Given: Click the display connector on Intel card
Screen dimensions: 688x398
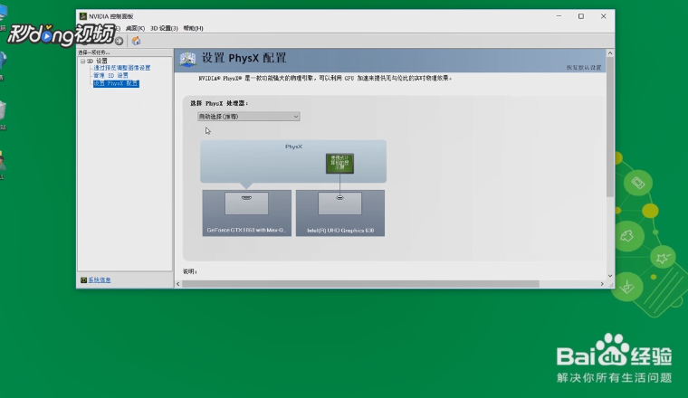Looking at the screenshot, I should click(340, 198).
